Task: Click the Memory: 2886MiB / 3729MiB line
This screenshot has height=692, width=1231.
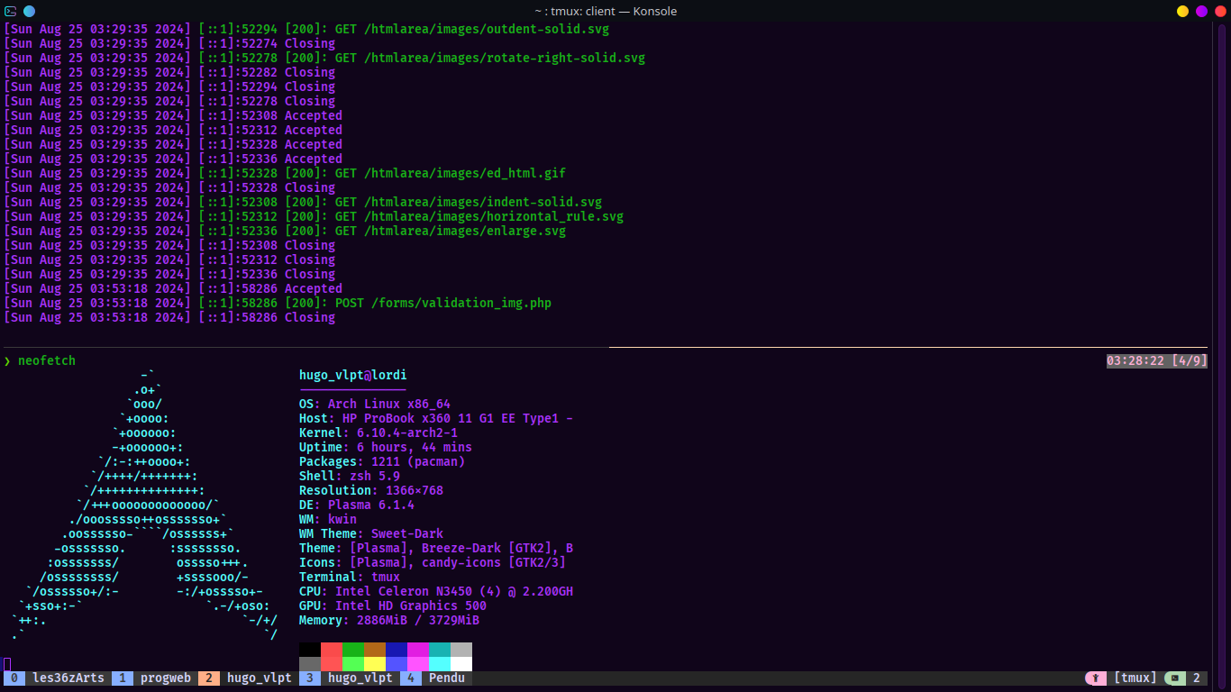Action: [x=389, y=620]
